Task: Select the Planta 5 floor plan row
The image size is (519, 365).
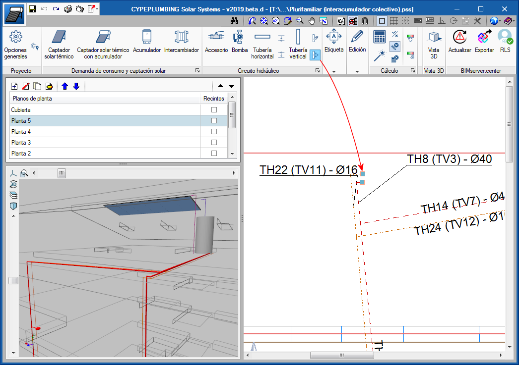Action: click(x=105, y=120)
